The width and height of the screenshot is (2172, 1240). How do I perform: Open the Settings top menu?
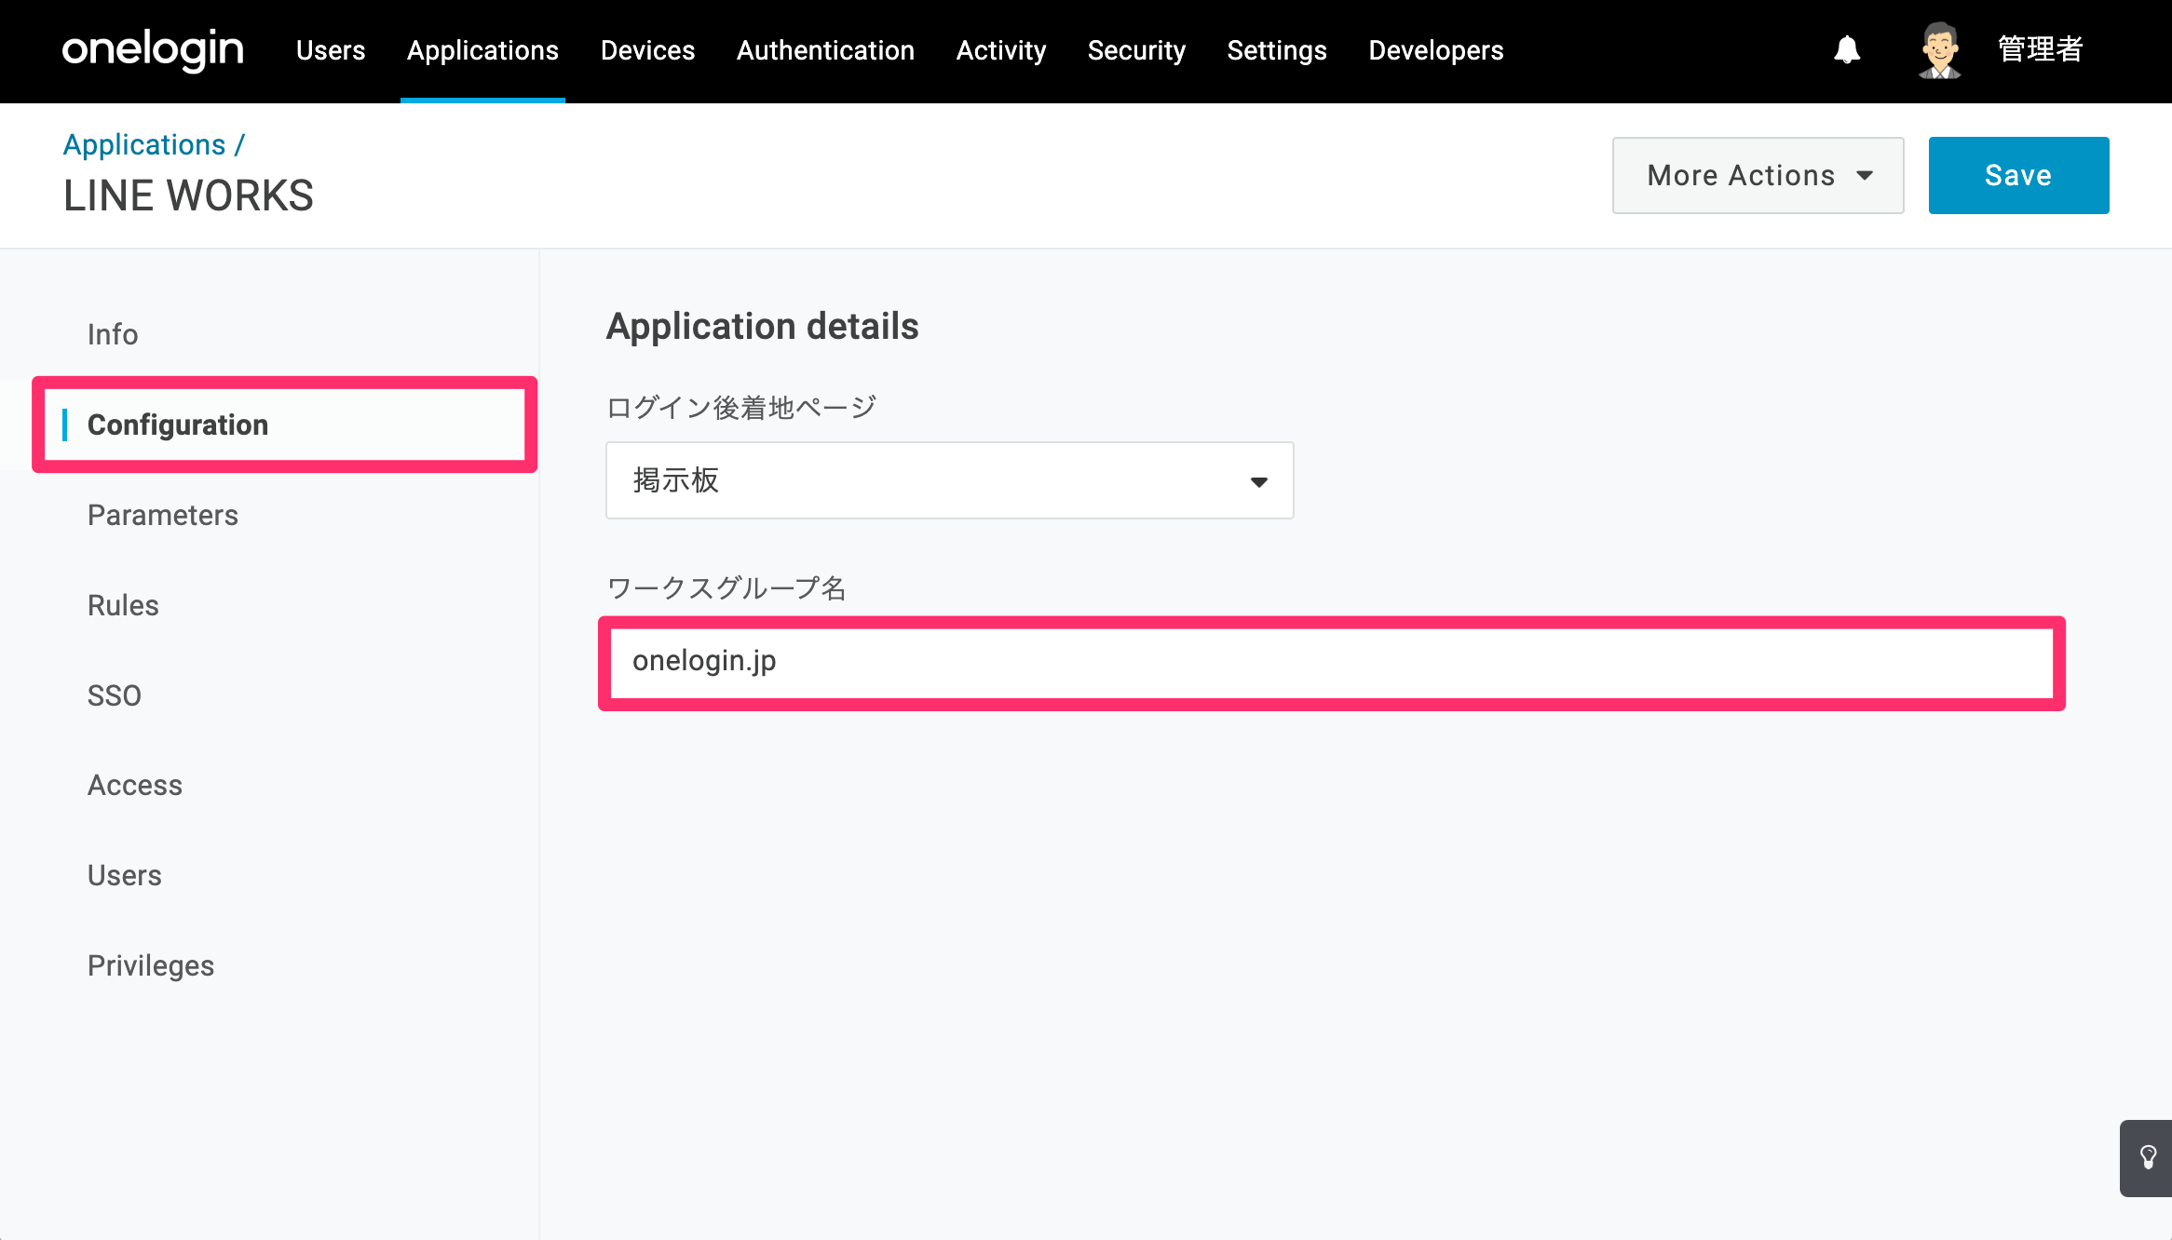pos(1277,50)
